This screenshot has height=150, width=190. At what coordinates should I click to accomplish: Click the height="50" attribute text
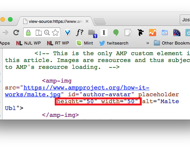pos(77,101)
